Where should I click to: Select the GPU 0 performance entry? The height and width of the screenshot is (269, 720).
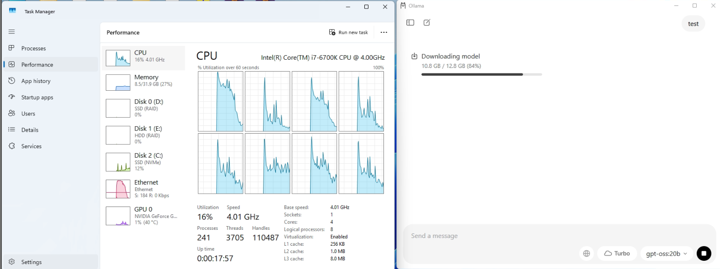coord(144,216)
